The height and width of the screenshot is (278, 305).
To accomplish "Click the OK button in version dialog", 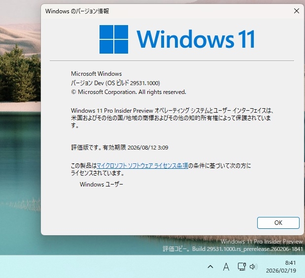I will tap(278, 223).
